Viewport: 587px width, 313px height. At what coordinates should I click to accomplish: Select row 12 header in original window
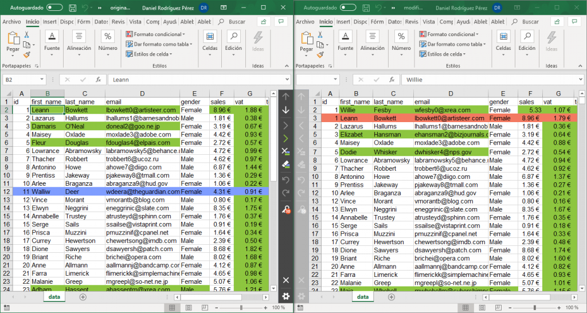click(x=6, y=191)
